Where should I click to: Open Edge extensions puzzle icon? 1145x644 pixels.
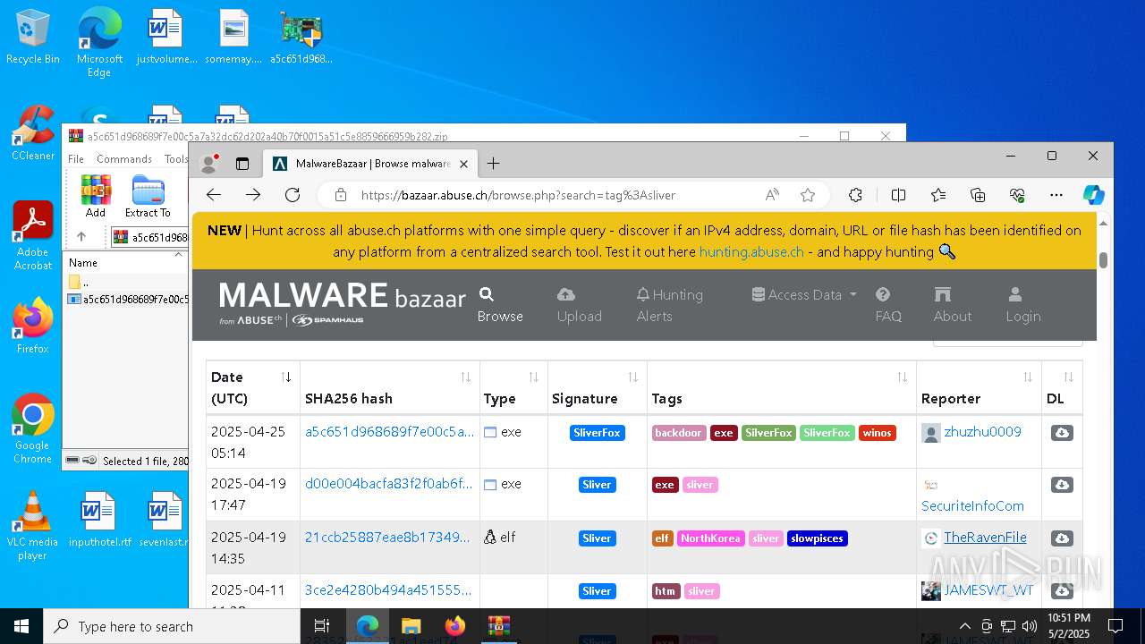click(856, 195)
